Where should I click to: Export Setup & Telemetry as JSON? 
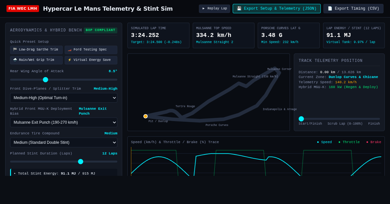pyautogui.click(x=277, y=9)
